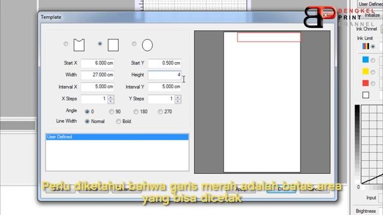
Task: Select the cyan ink limit radio
Action: [373, 60]
